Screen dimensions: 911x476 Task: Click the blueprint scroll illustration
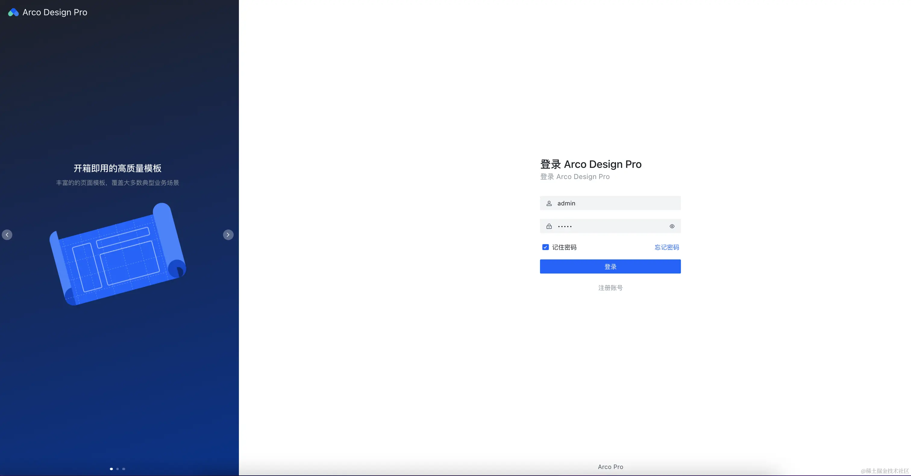(x=118, y=255)
